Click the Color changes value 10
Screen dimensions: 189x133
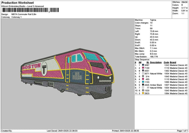pyautogui.click(x=151, y=23)
